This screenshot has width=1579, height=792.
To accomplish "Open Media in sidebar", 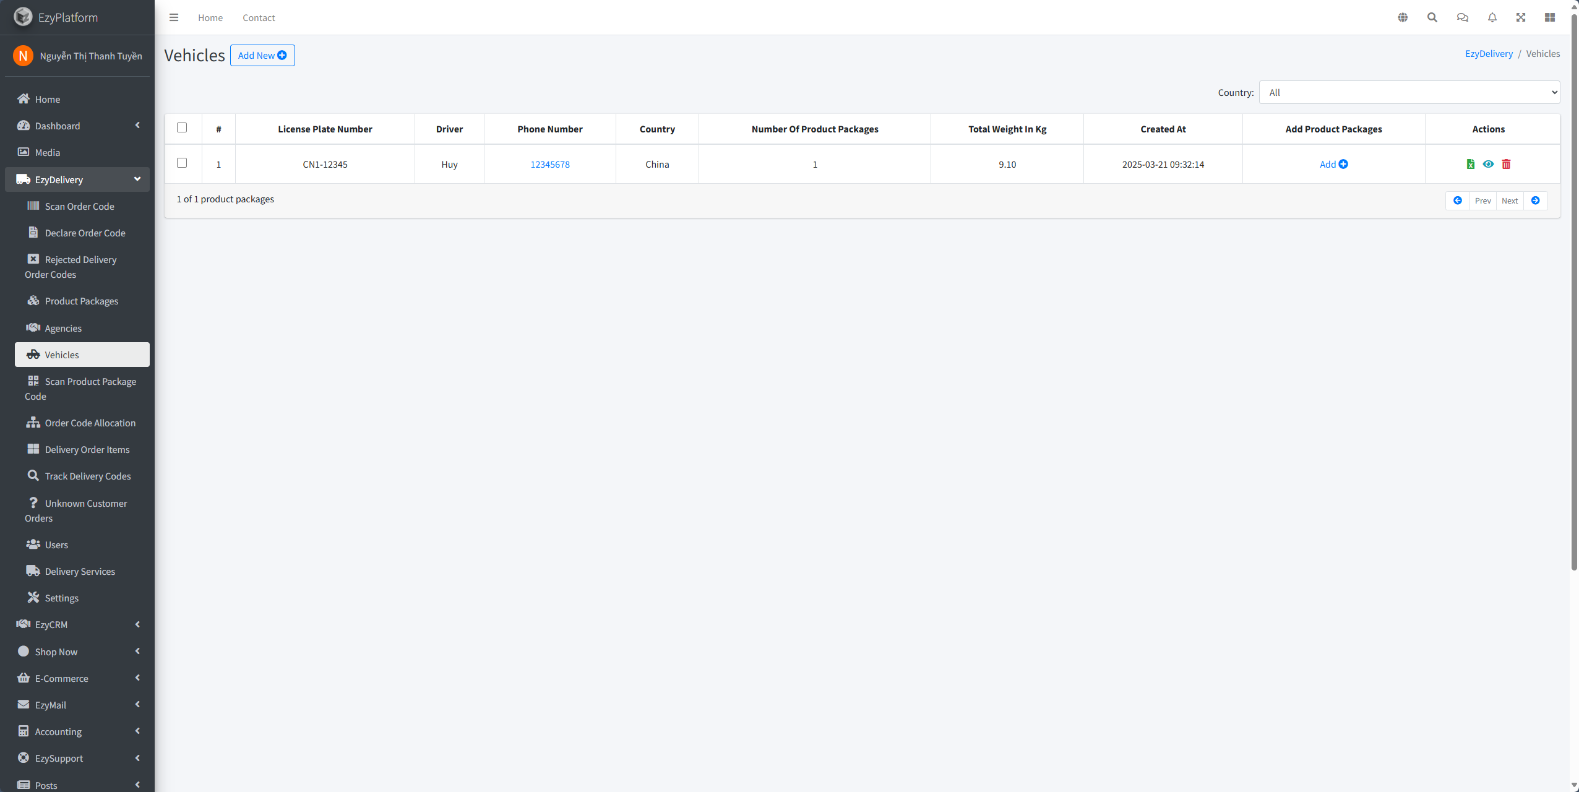I will pyautogui.click(x=77, y=152).
